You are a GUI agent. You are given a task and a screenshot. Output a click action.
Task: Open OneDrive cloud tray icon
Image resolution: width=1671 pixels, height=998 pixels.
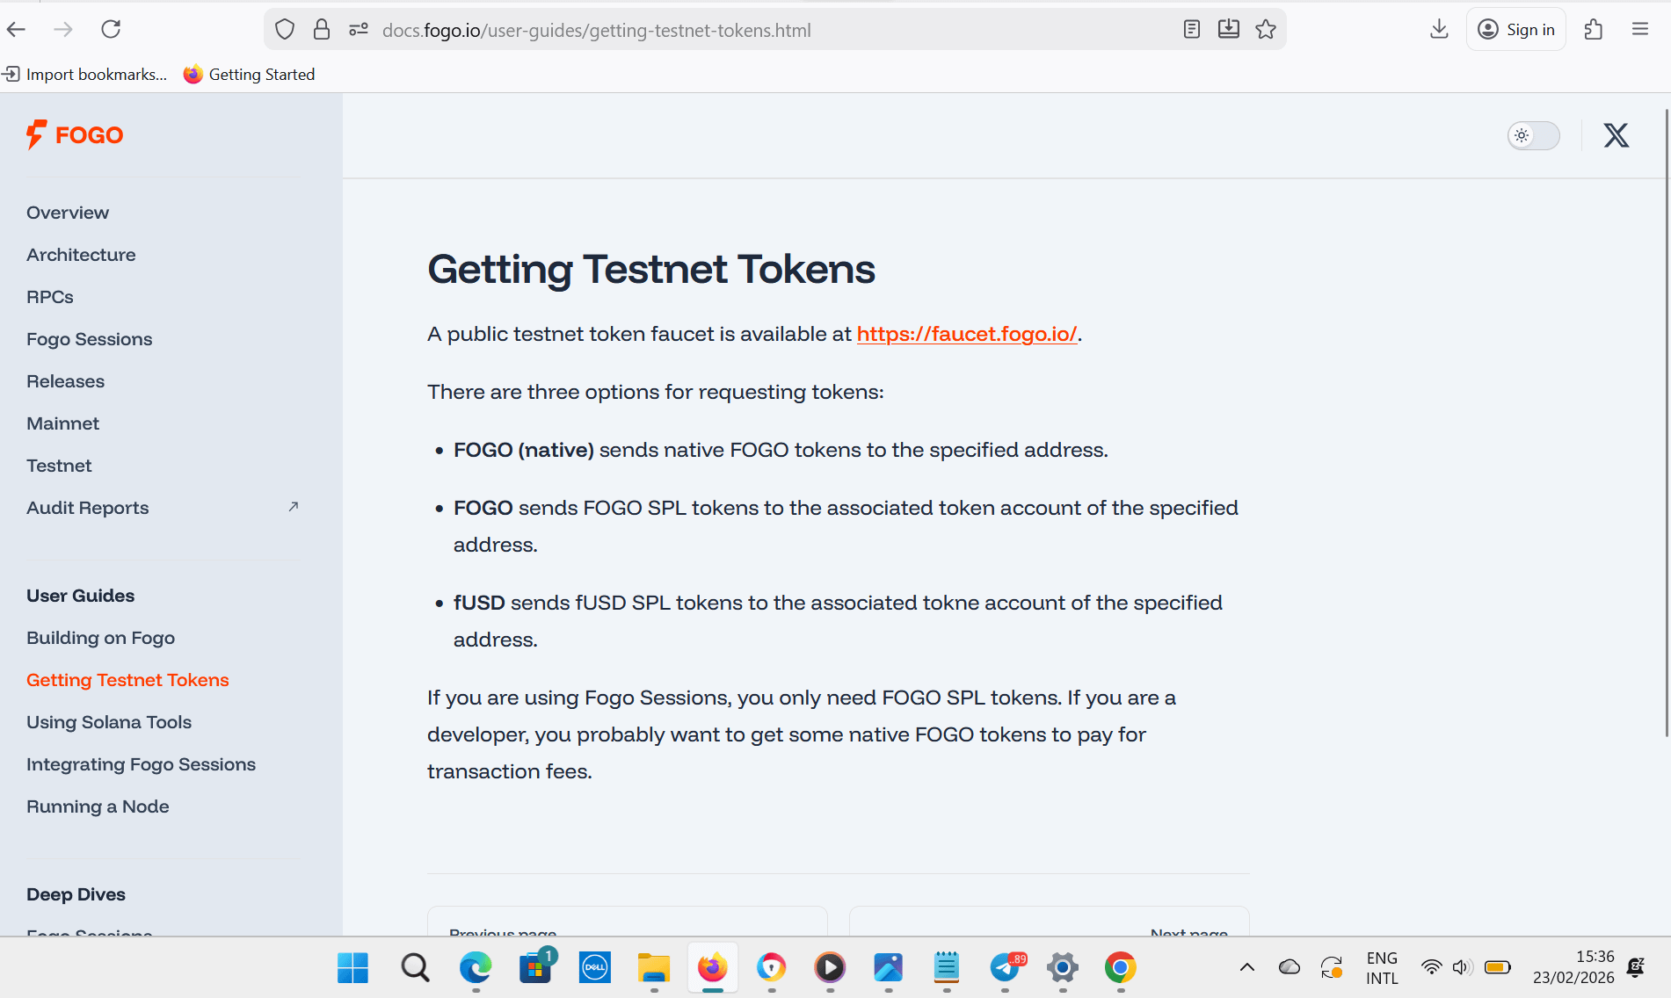[x=1290, y=968]
